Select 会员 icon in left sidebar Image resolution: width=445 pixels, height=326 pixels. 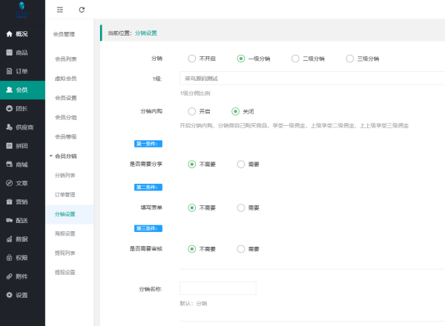[10, 90]
